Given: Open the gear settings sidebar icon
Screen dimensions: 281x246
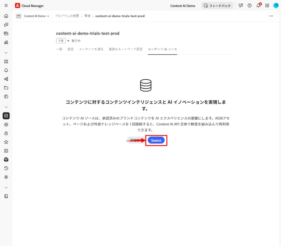Looking at the screenshot, I should 6,124.
